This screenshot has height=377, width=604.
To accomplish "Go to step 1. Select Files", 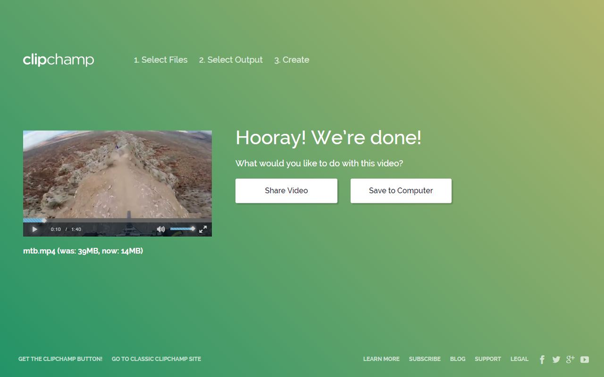I will pos(160,60).
